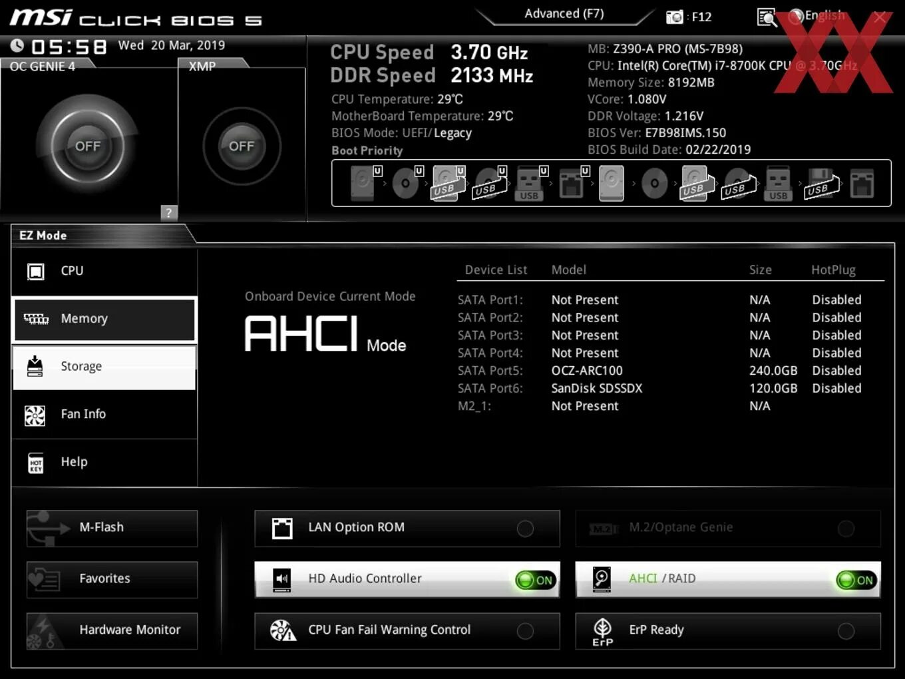Click the AHCI Mode current mode text

[x=325, y=334]
